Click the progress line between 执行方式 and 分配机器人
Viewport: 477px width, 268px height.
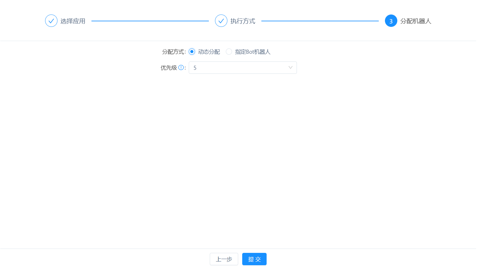(x=320, y=21)
